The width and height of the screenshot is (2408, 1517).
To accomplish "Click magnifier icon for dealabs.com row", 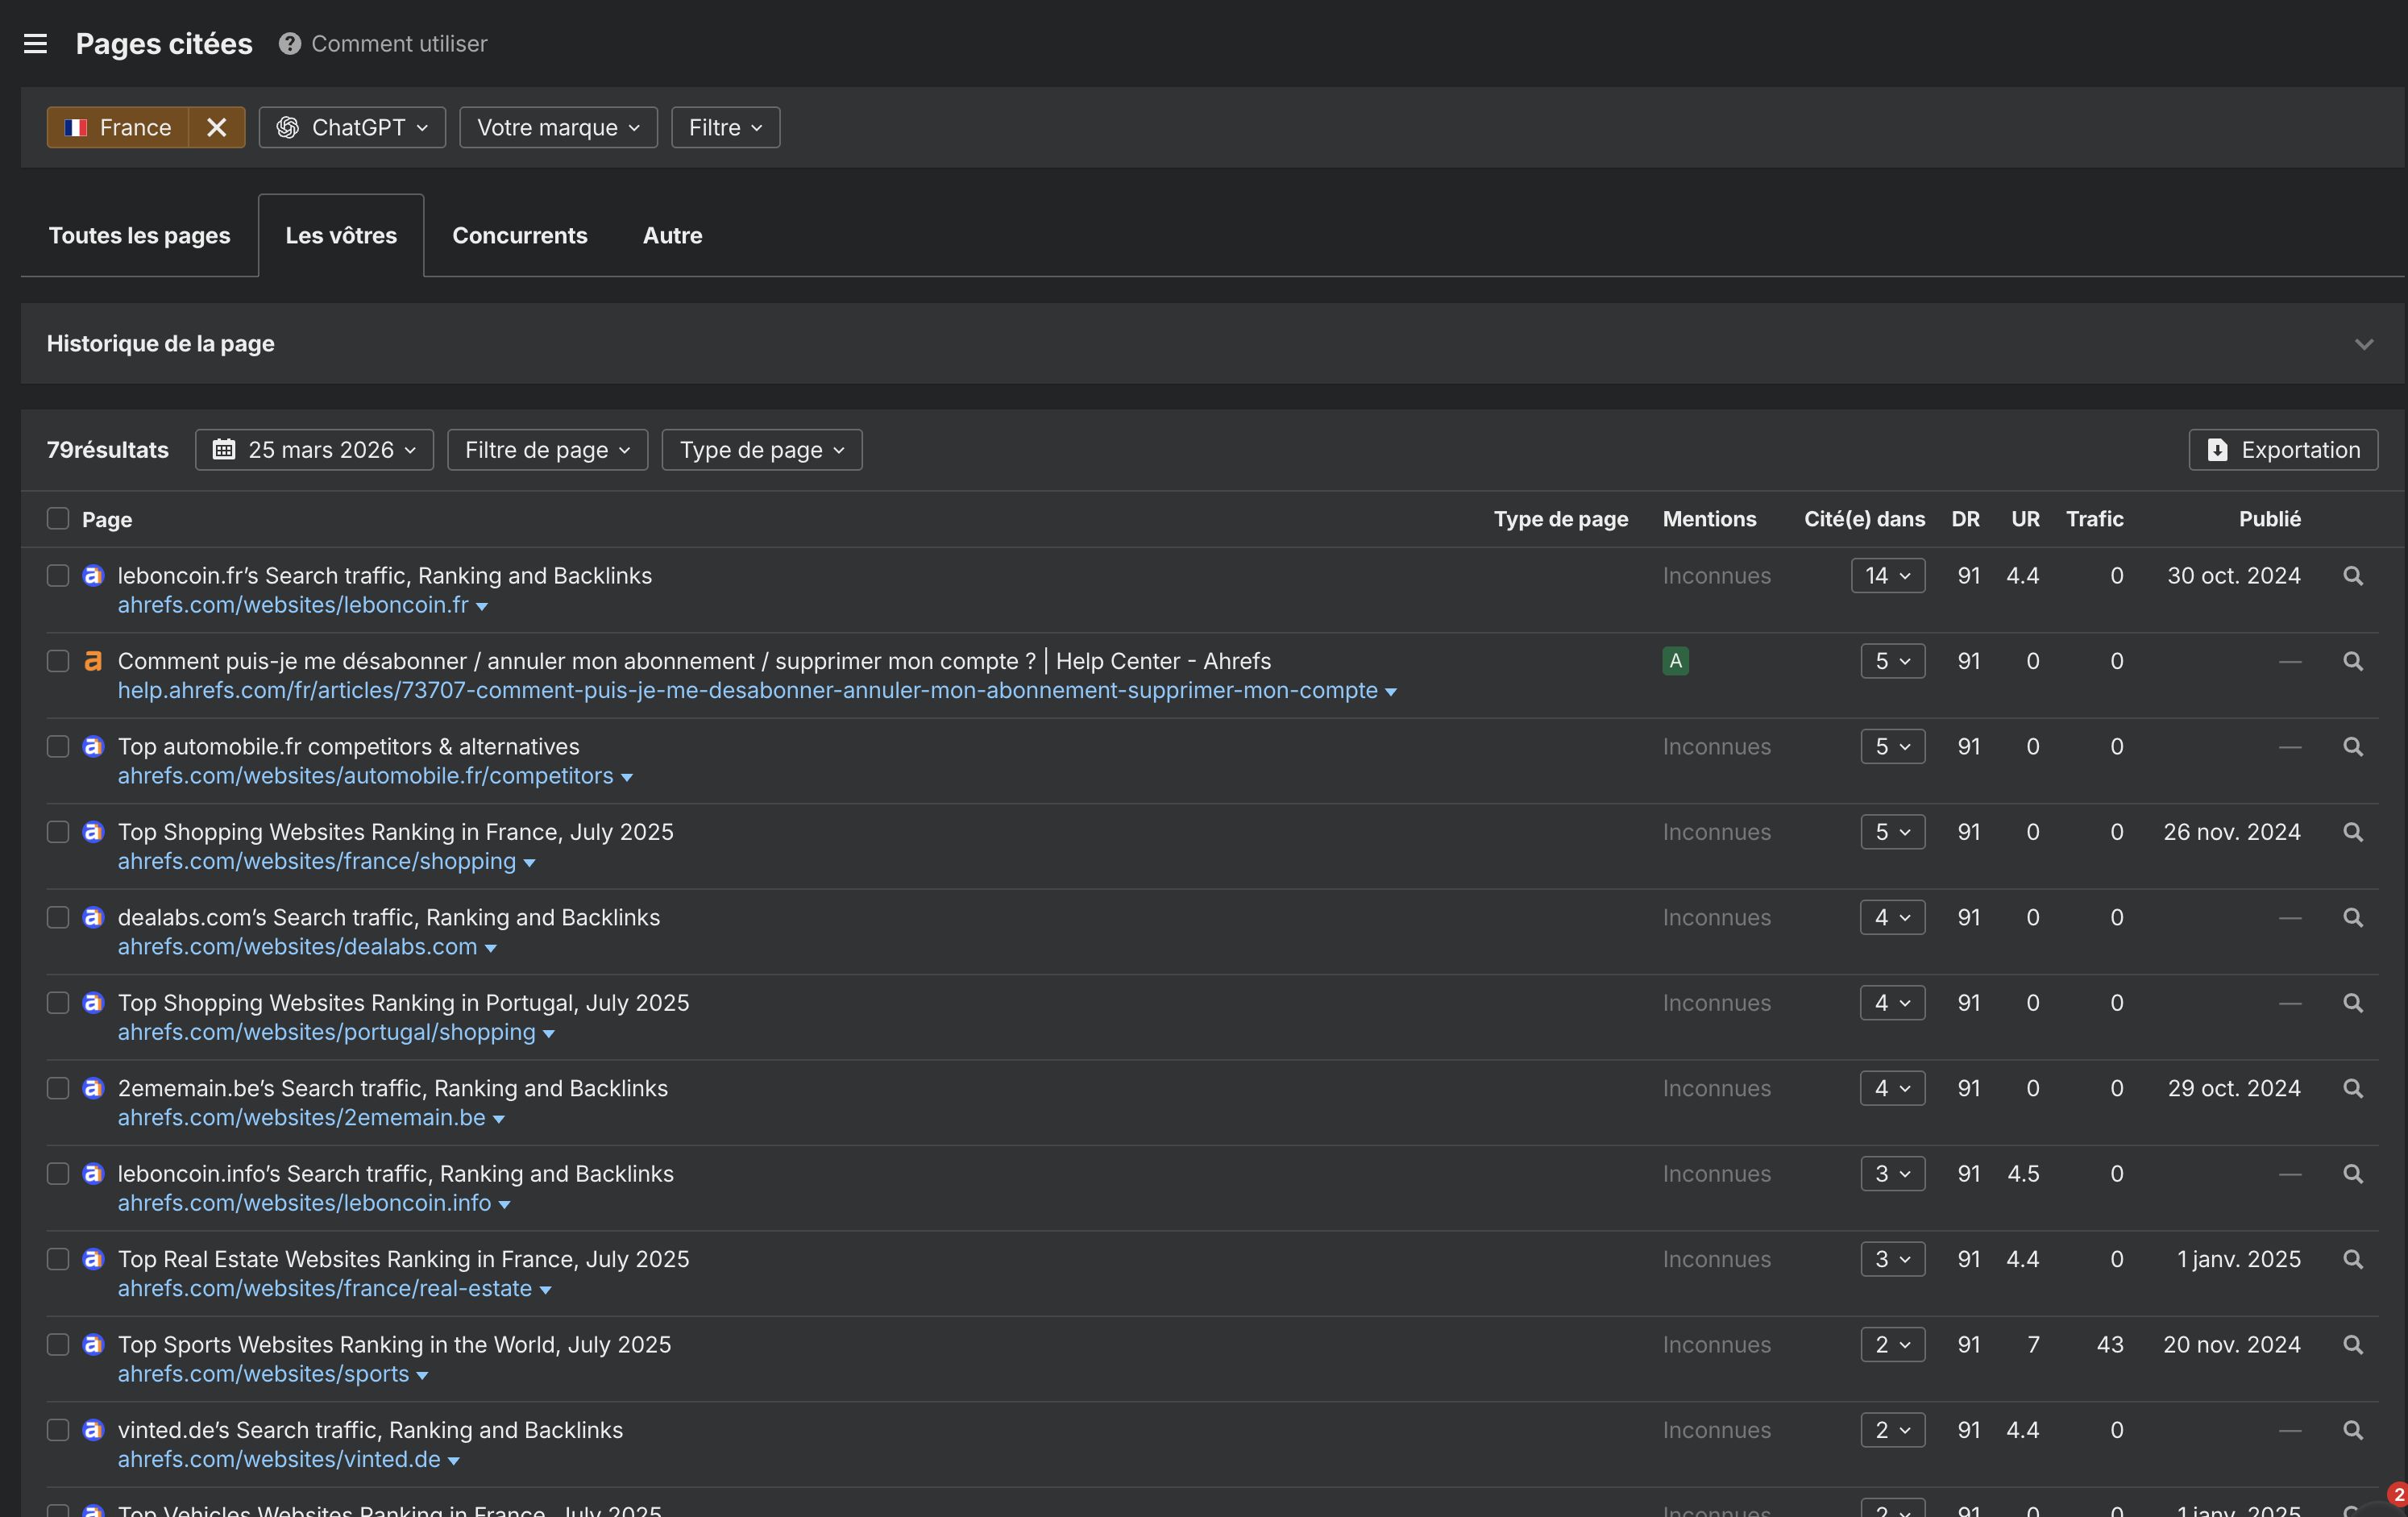I will 2352,917.
